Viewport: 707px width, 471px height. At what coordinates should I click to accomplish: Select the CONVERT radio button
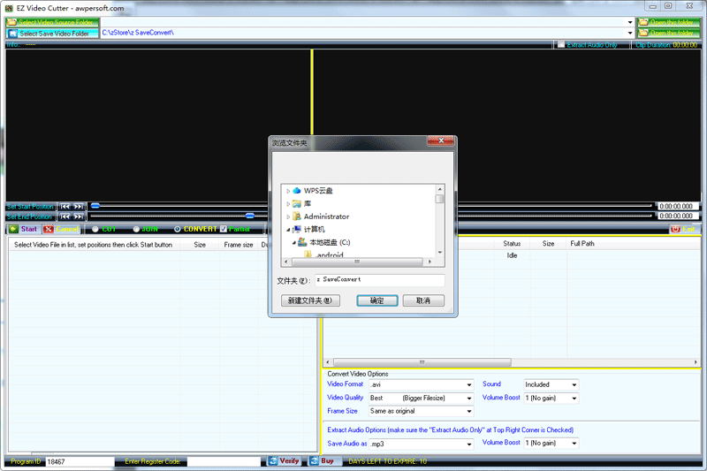tap(178, 229)
